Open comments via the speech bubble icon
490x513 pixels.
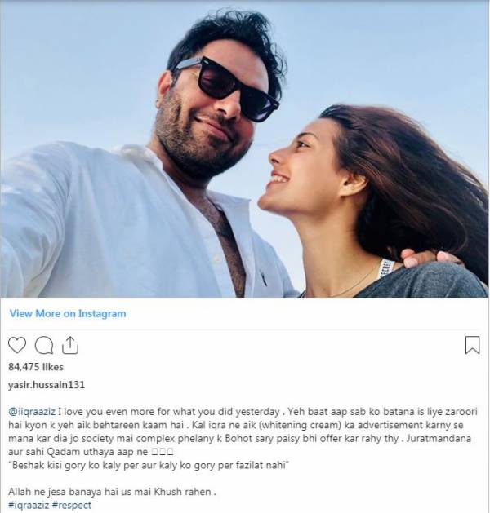(44, 346)
